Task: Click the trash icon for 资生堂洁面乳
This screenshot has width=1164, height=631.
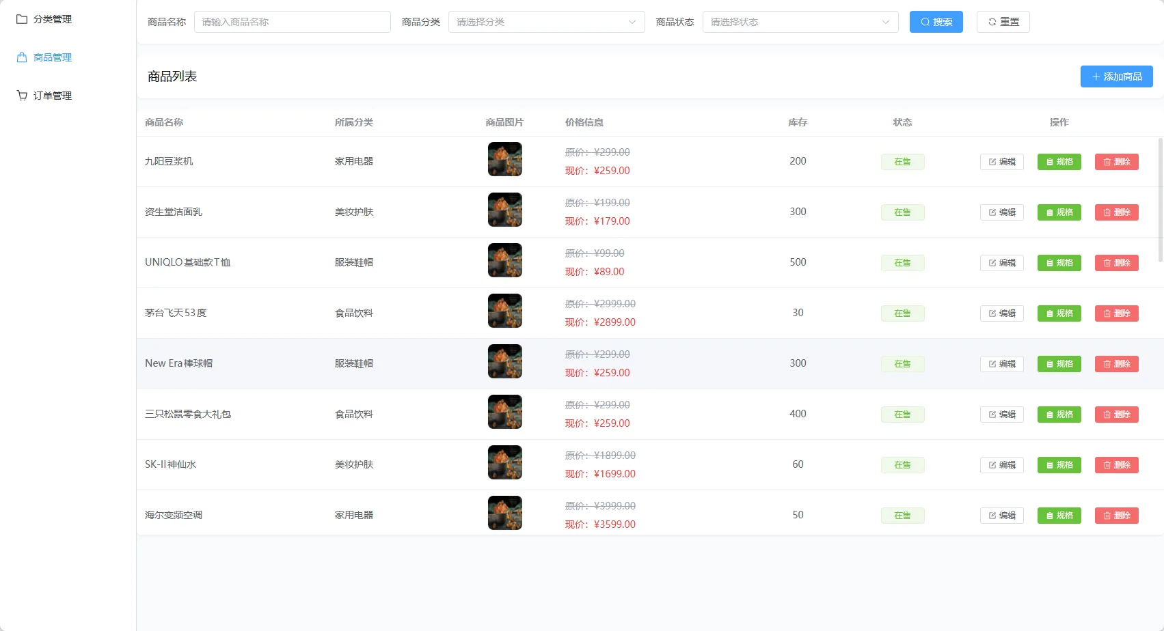Action: click(1107, 212)
